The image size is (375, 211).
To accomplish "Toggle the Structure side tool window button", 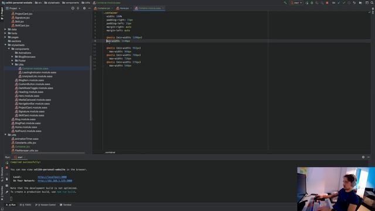I will (x=2, y=174).
